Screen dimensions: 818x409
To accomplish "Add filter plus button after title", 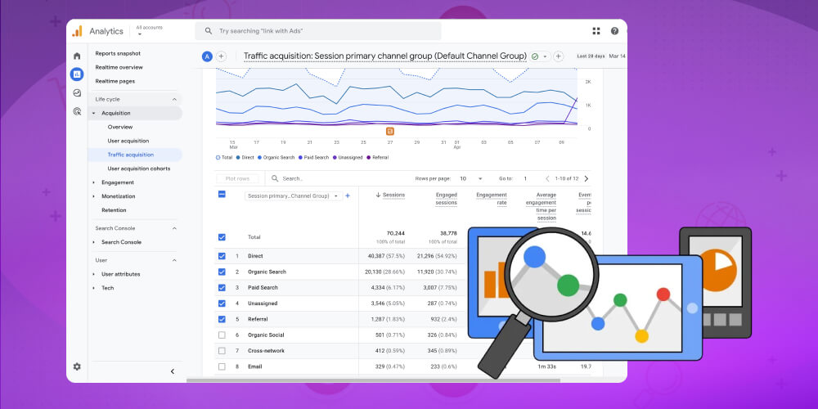I will point(558,56).
